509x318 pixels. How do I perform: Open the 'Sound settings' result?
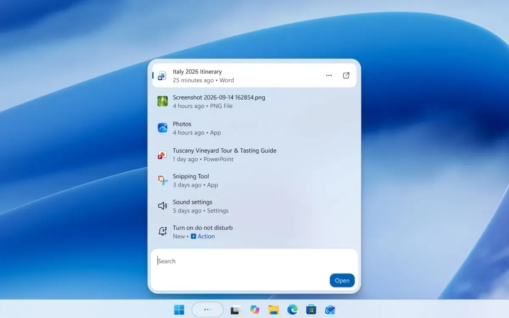[x=254, y=206]
